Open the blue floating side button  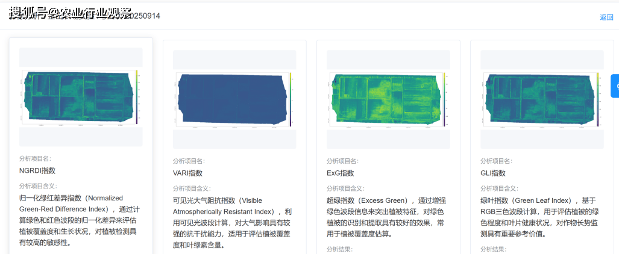click(615, 86)
